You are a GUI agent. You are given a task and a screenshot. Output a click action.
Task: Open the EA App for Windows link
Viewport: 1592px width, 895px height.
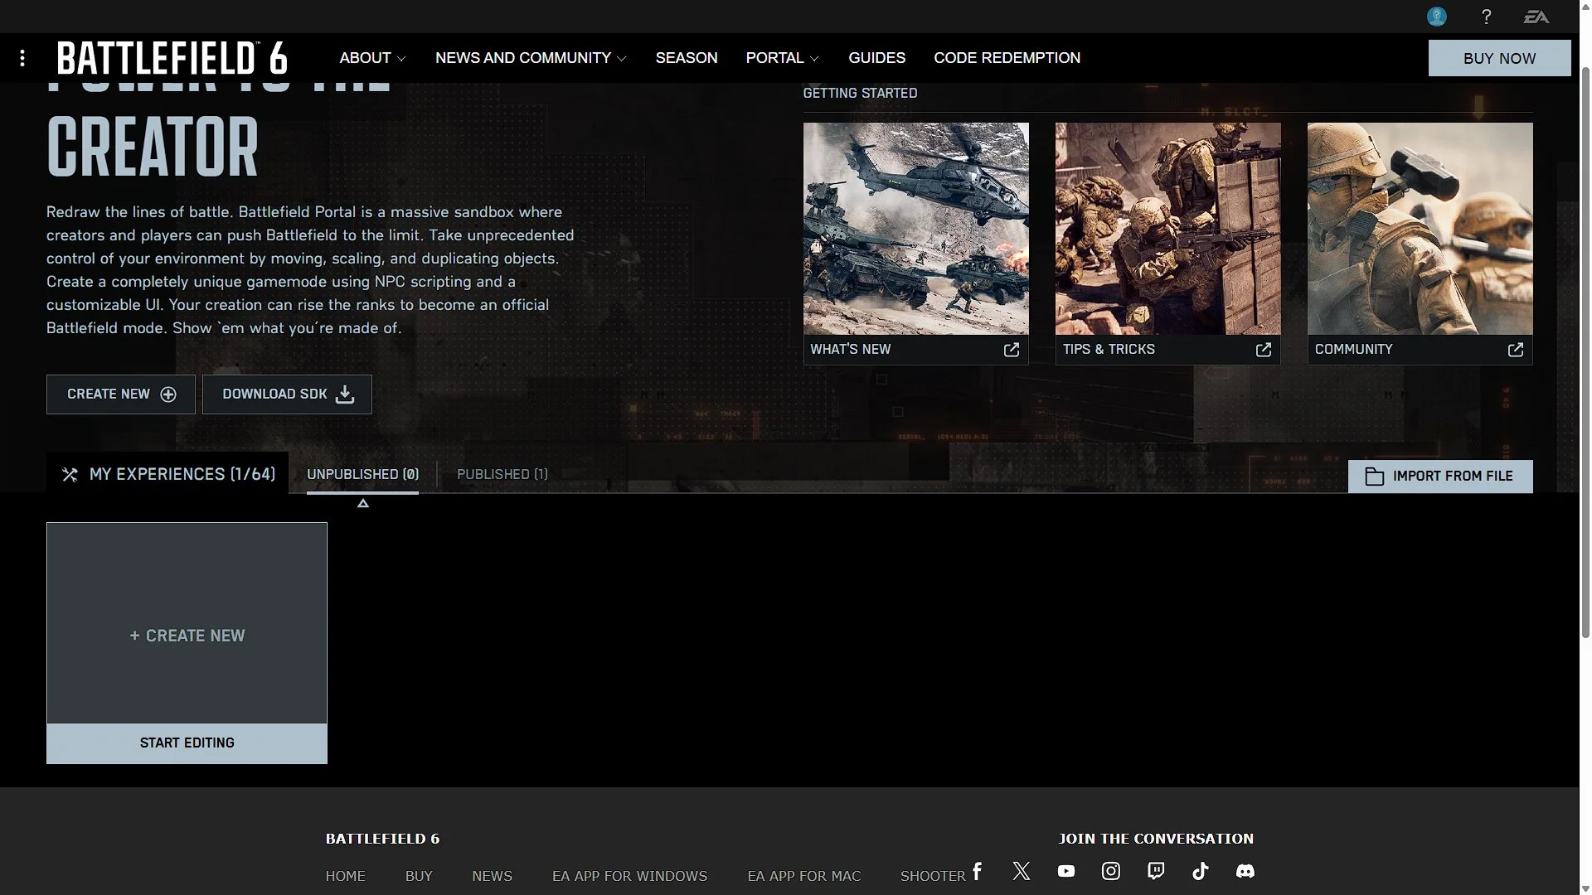coord(629,876)
